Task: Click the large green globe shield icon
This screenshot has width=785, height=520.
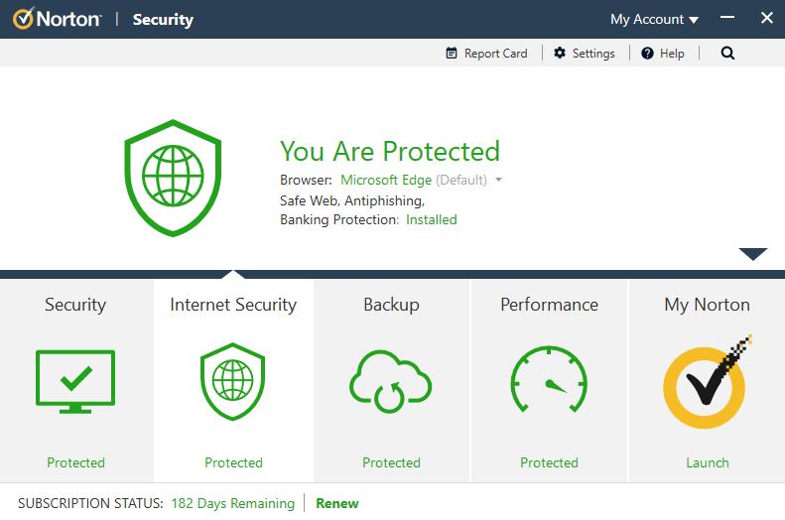Action: click(x=173, y=178)
